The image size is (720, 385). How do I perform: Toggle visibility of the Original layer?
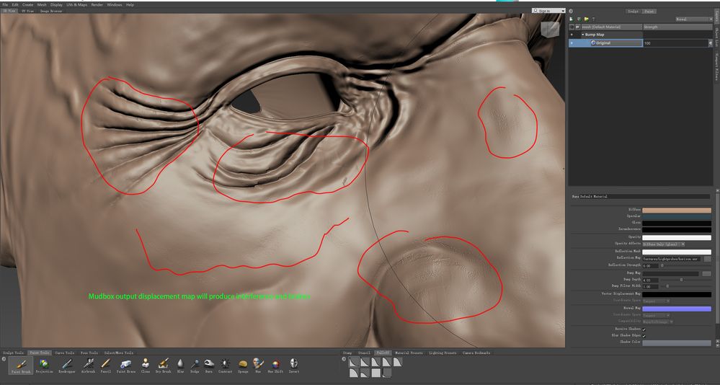(572, 43)
